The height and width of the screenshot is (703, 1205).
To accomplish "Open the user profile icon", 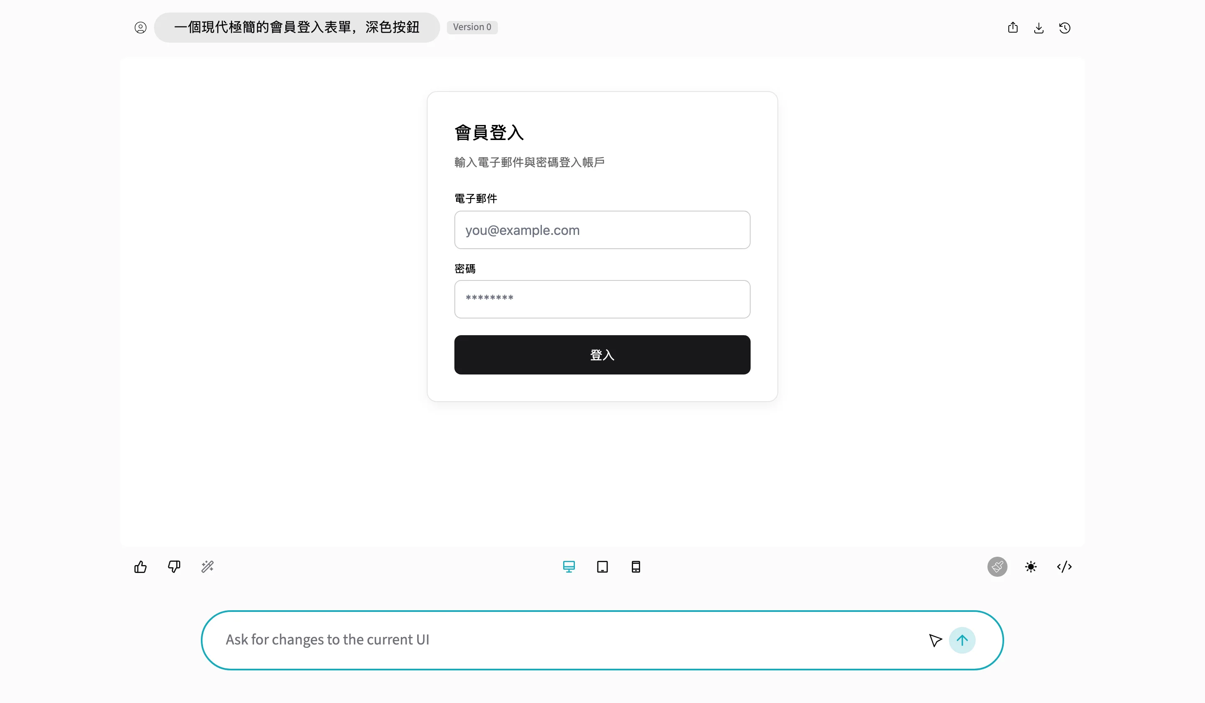I will 140,28.
